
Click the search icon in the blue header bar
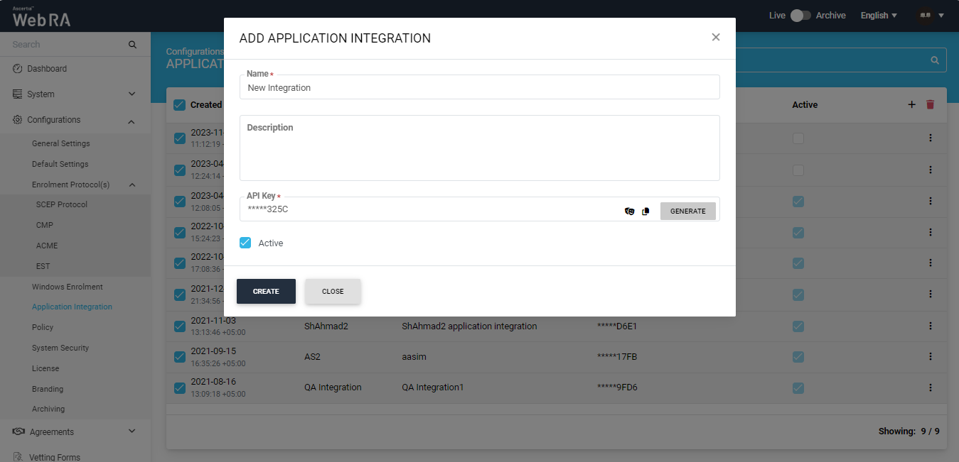[935, 60]
